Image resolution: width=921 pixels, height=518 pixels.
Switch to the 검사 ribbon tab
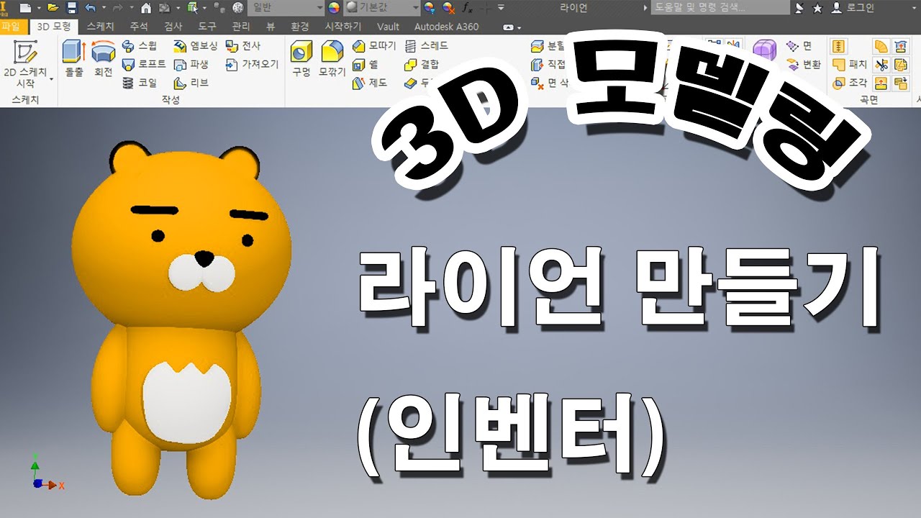tap(173, 27)
